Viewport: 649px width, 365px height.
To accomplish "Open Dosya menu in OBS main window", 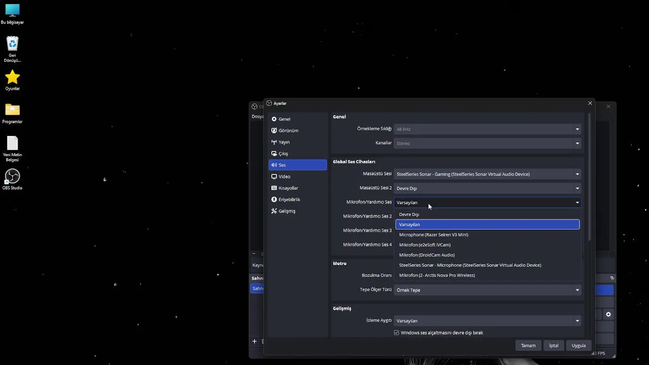I will tap(258, 117).
